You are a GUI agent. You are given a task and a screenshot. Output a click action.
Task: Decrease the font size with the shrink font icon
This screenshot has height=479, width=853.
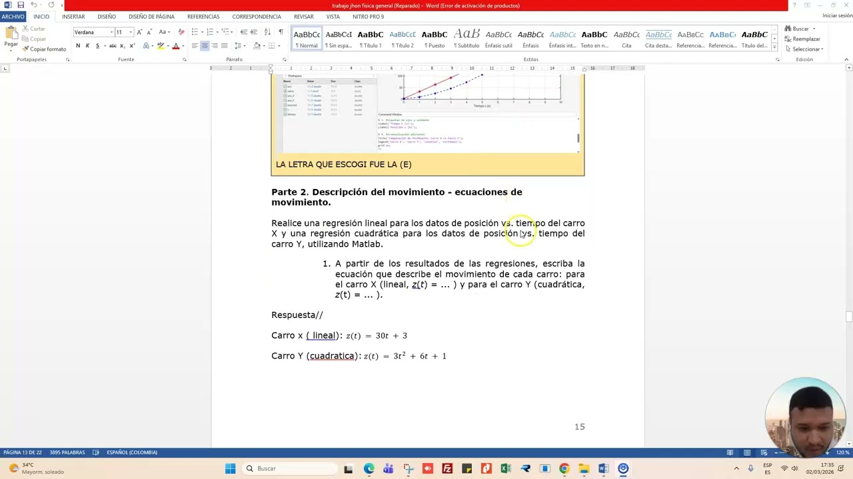(149, 32)
